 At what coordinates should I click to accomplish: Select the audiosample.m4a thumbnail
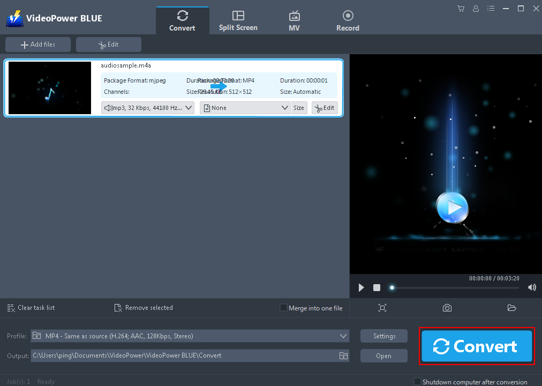tap(49, 87)
